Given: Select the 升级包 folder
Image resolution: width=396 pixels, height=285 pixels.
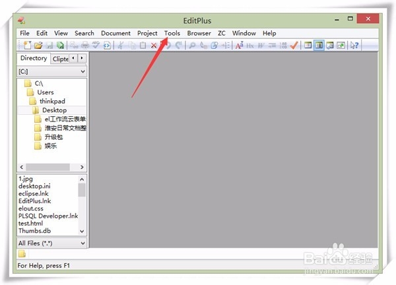Looking at the screenshot, I should pyautogui.click(x=53, y=137).
